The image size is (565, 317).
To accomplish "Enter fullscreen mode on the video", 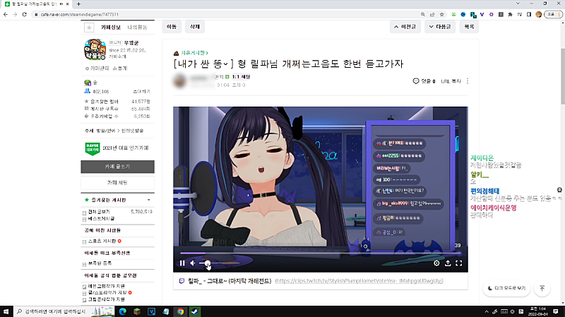I will (x=459, y=263).
